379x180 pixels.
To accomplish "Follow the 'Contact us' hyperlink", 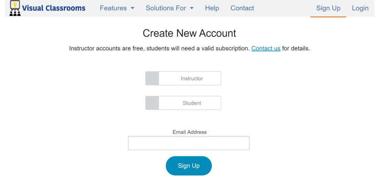I will coord(266,49).
